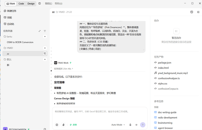Start voice input with the microphone icon
Screen dimensions: 202x130
[130, 125]
